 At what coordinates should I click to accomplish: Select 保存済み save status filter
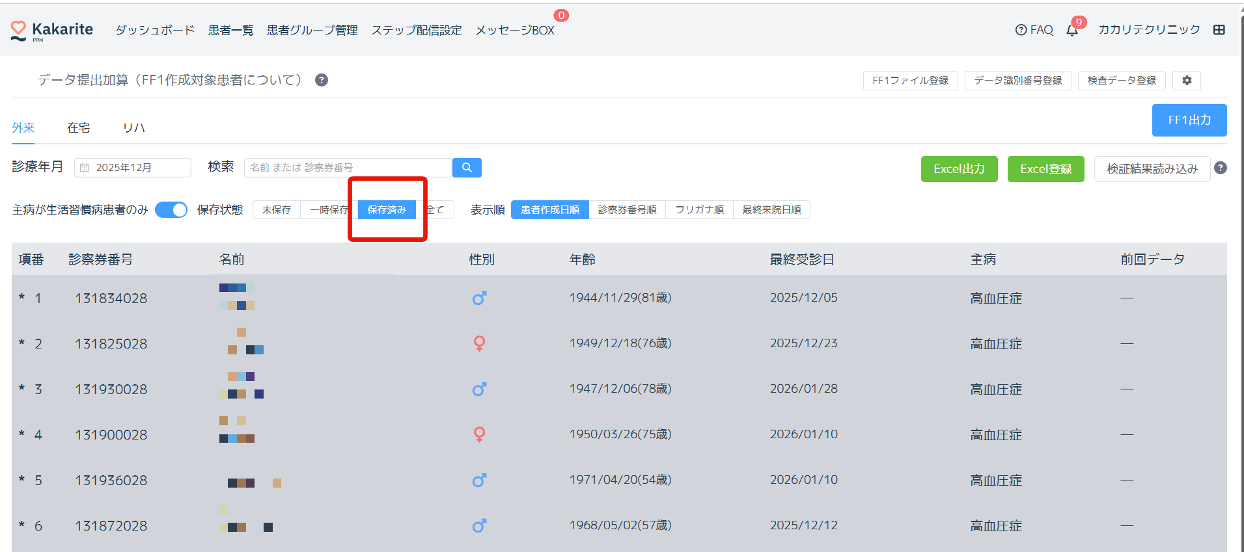point(387,210)
